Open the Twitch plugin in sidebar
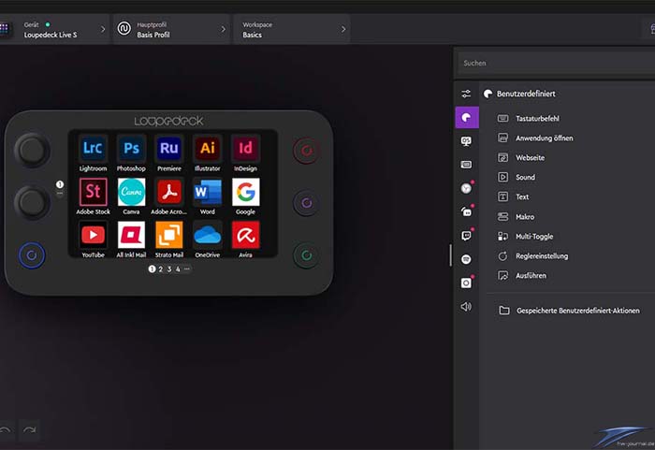Viewport: 655px width, 450px height. pyautogui.click(x=466, y=235)
